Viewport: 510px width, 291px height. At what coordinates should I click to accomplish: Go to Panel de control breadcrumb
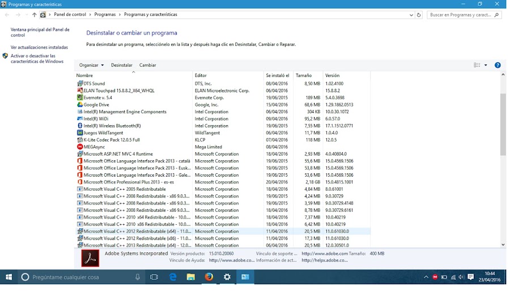(70, 15)
